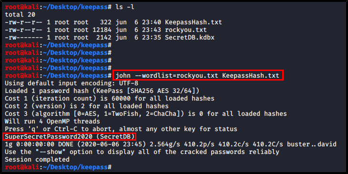Click the cracked SuperSecretPassword2020 result line

[70, 136]
